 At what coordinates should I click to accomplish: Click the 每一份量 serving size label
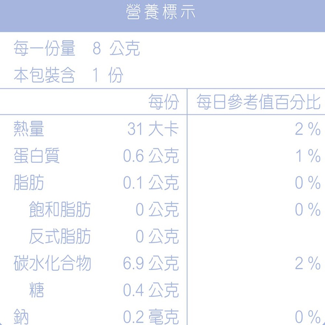tap(44, 49)
